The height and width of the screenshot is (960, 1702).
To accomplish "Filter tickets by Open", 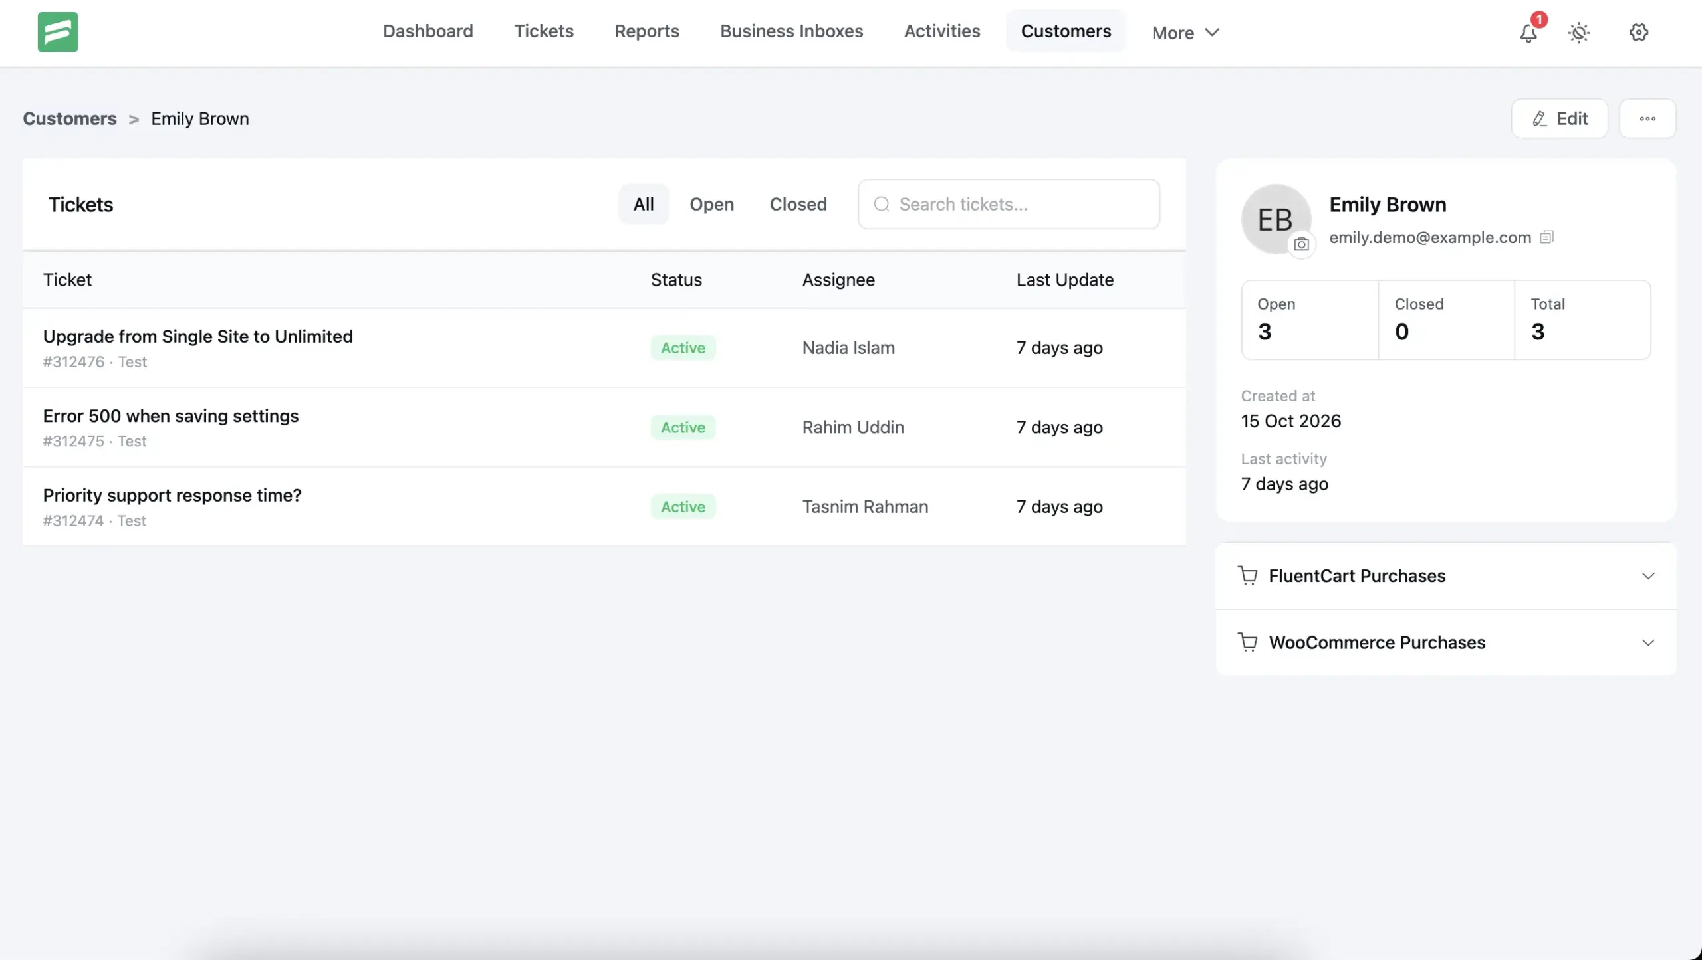I will 711,204.
